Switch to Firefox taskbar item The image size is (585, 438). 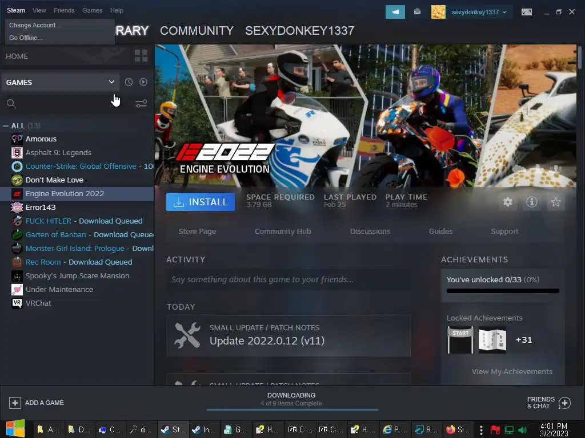pyautogui.click(x=458, y=429)
